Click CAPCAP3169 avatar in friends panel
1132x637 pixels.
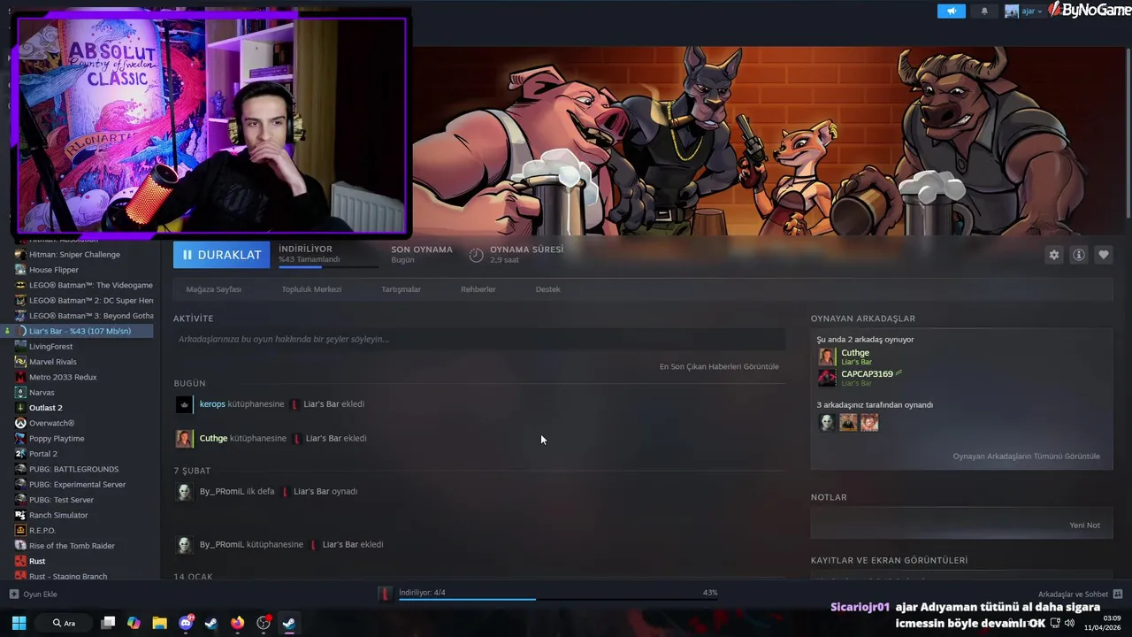(x=827, y=378)
